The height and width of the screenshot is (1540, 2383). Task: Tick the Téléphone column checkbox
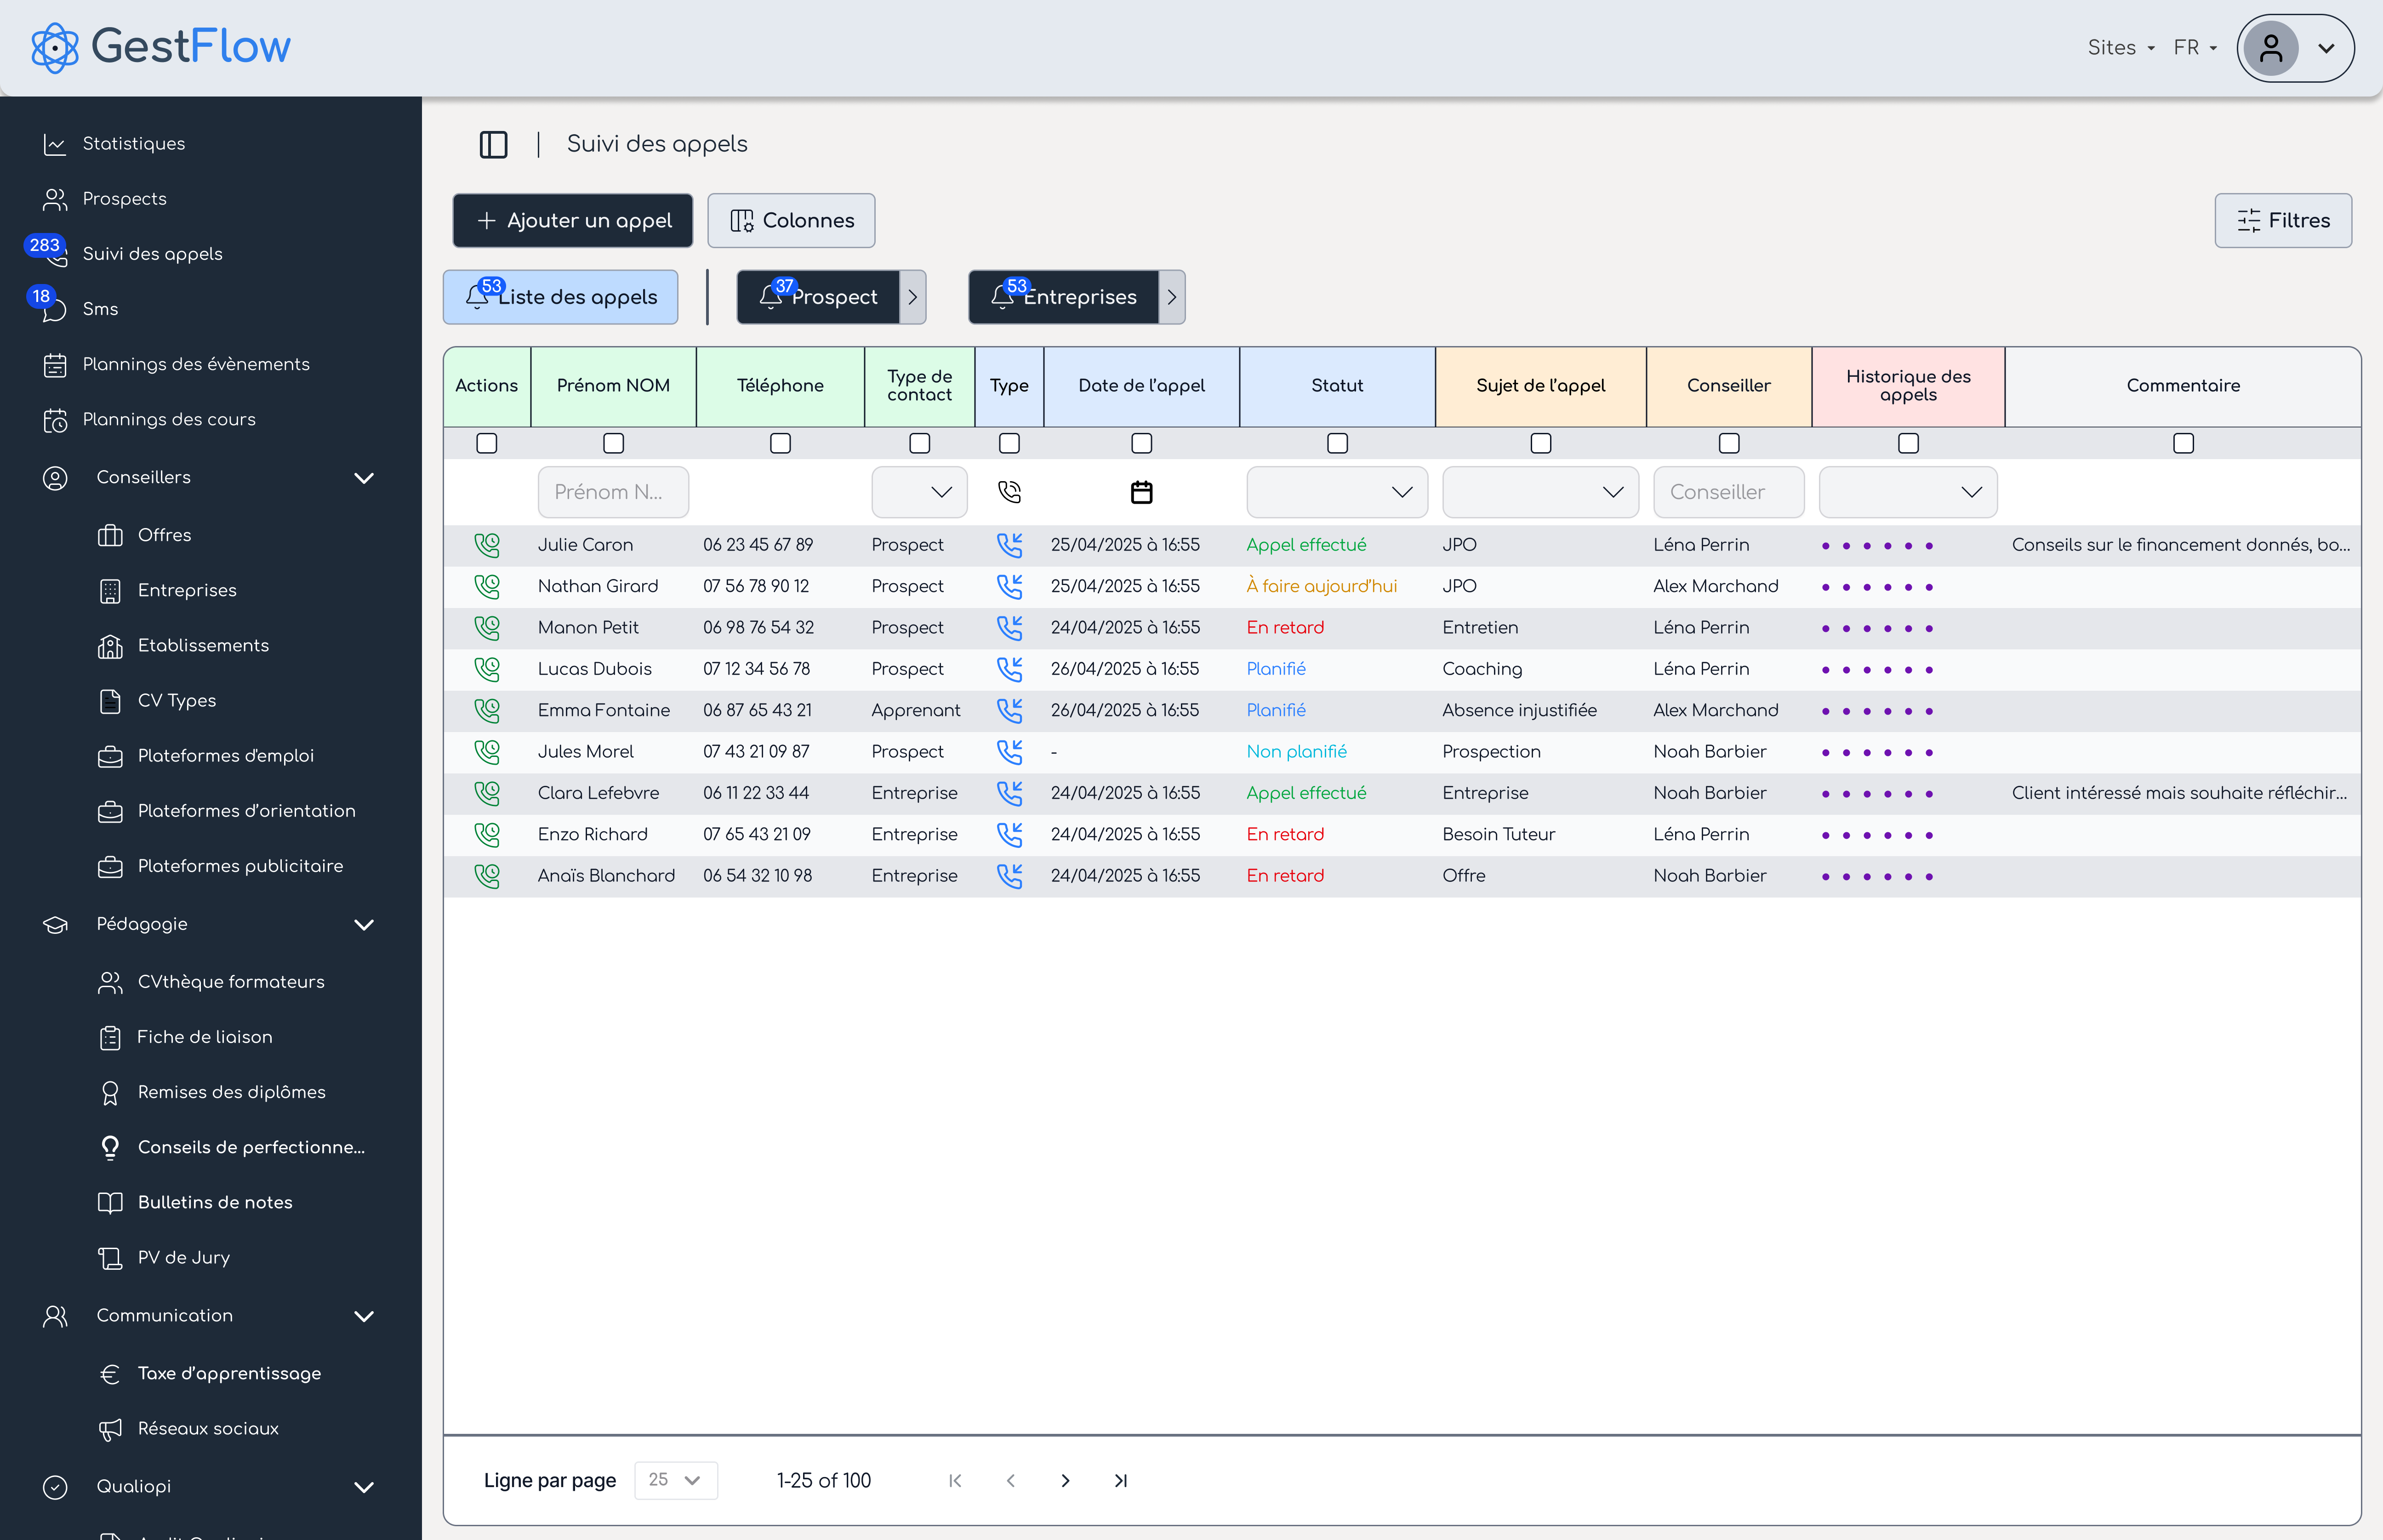(x=780, y=443)
